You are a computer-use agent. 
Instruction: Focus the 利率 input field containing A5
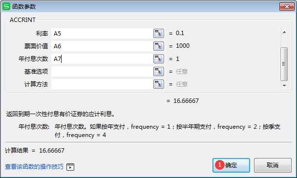[102, 34]
